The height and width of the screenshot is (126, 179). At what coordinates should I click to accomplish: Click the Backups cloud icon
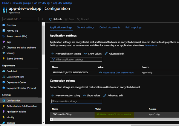coord(4,123)
